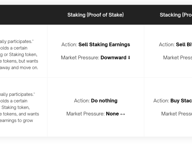Viewport: 192px width, 144px height.
Task: Click the line "e tokens, and wants"
Action: [x=19, y=114]
